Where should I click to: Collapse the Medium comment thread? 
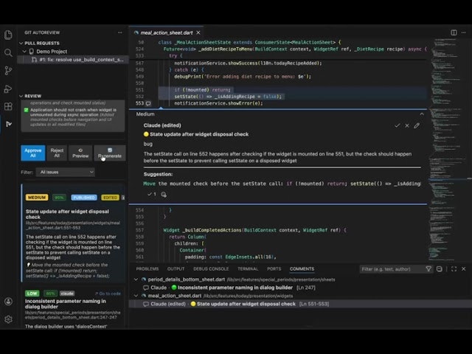[x=422, y=114]
